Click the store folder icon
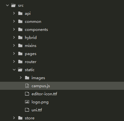Screen dimensions: 124x121 tap(20, 118)
